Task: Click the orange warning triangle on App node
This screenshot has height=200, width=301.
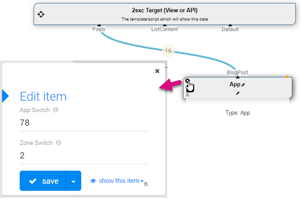Action: (287, 77)
